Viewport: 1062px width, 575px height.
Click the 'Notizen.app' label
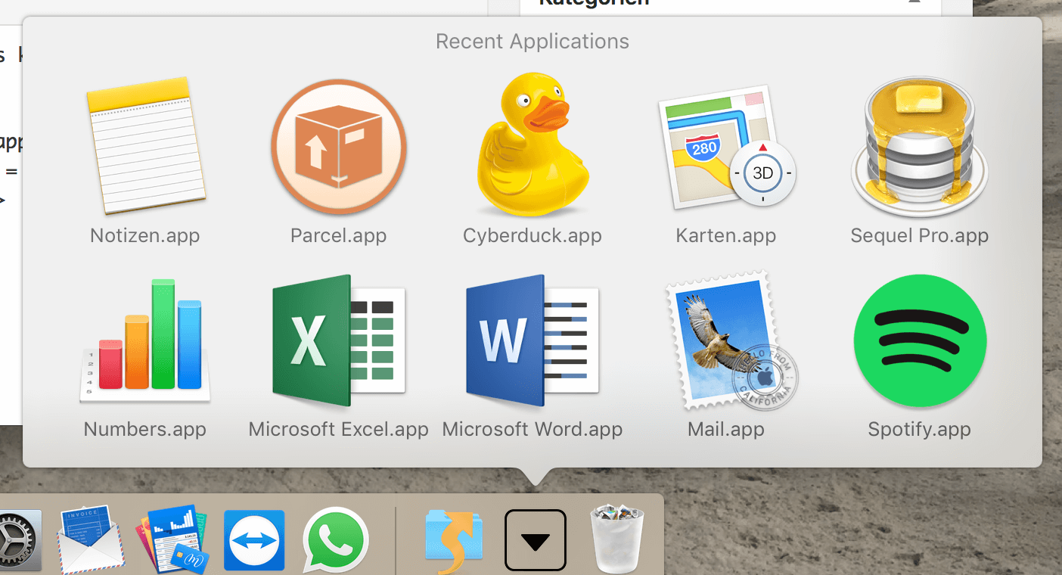[145, 235]
